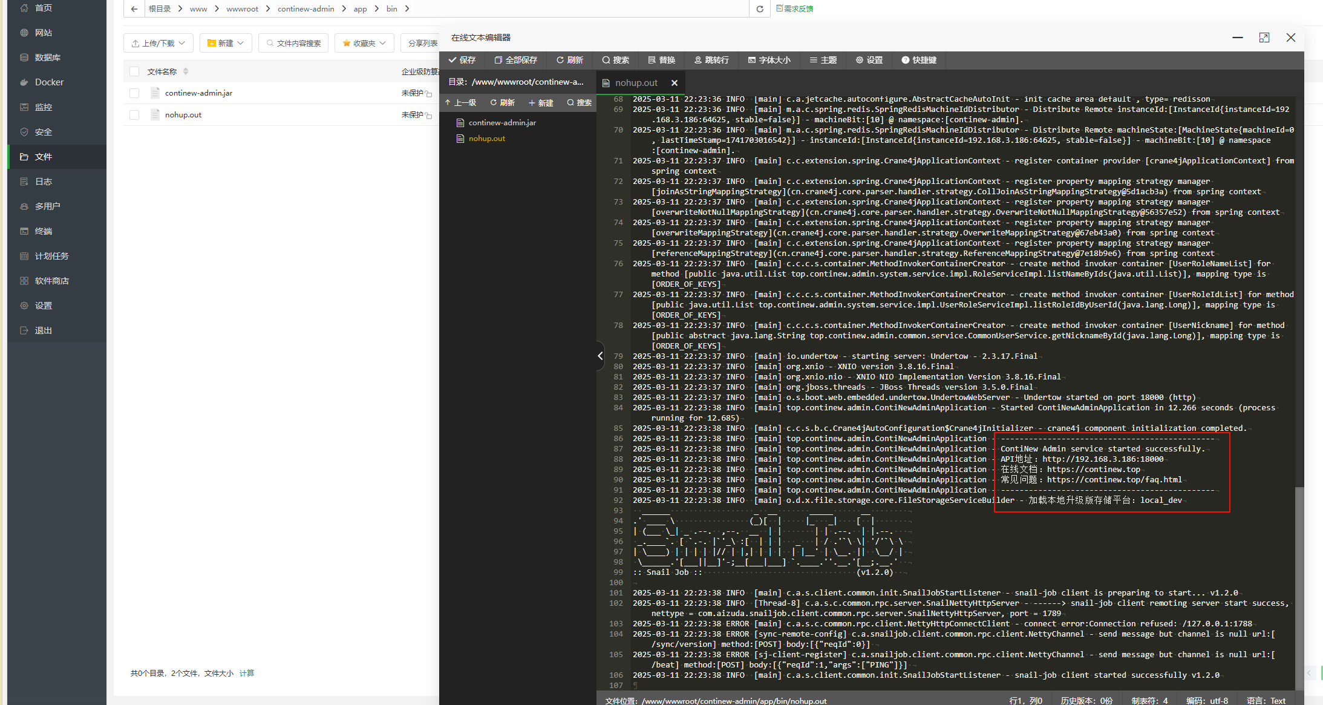Image resolution: width=1323 pixels, height=705 pixels.
Task: Expand the 收藏夹 favorites dropdown
Action: click(x=364, y=43)
